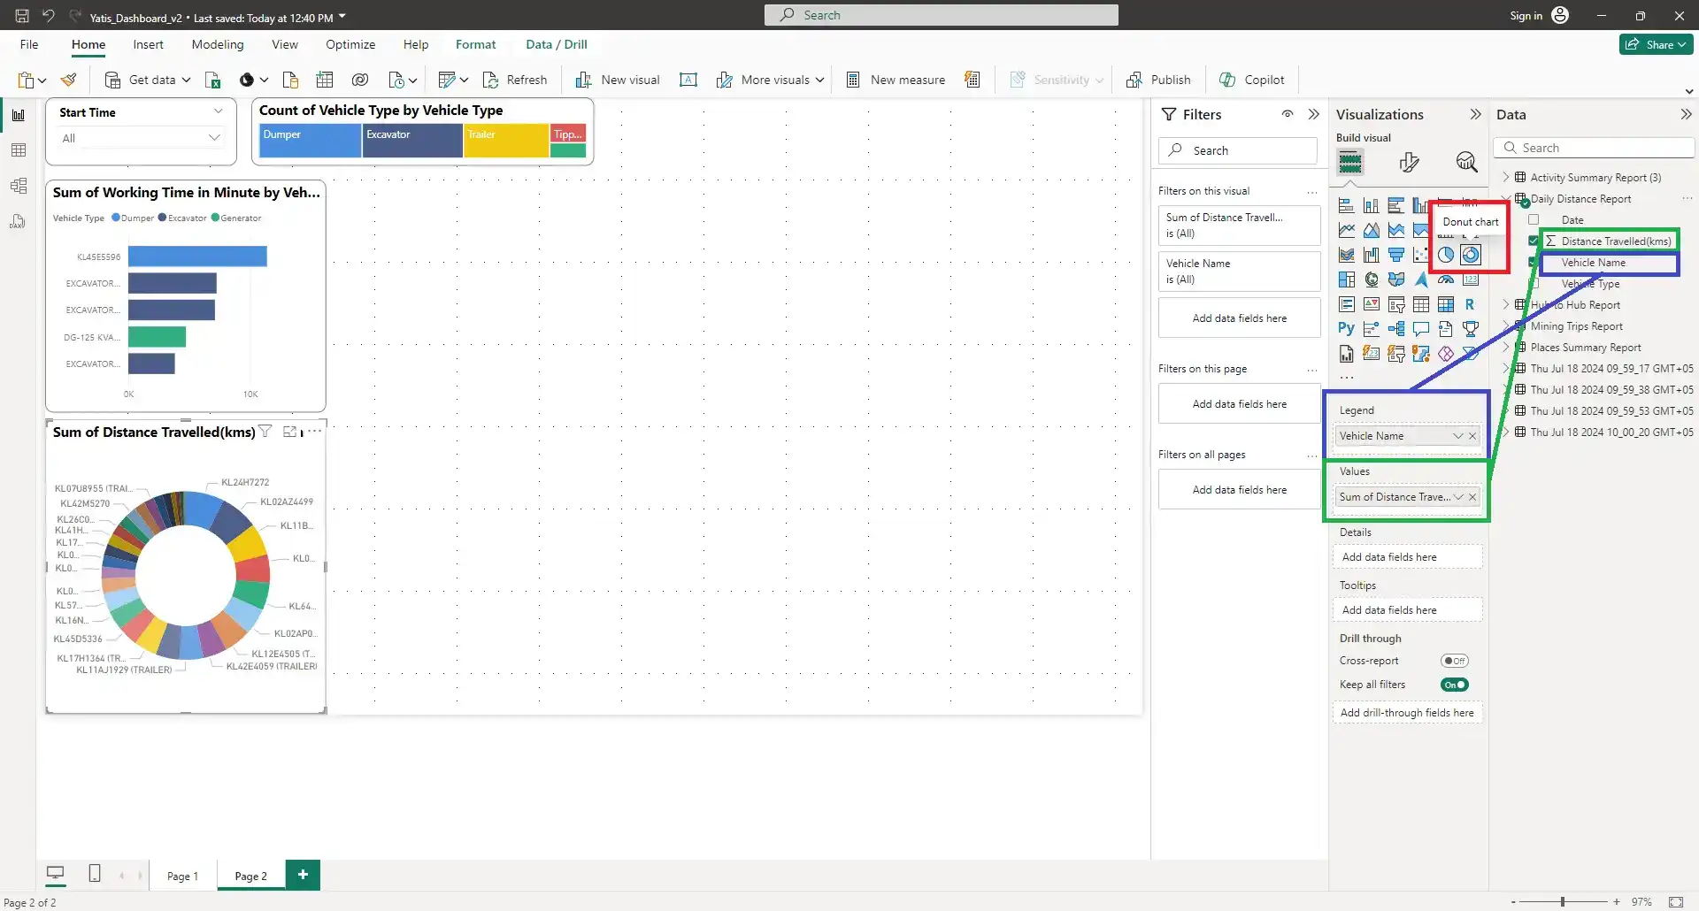Turn off Keep all filters toggle
Viewport: 1699px width, 911px height.
[x=1454, y=685]
